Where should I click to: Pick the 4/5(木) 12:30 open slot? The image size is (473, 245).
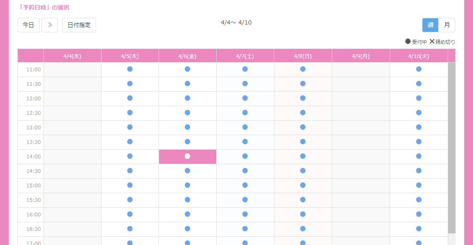tap(130, 113)
